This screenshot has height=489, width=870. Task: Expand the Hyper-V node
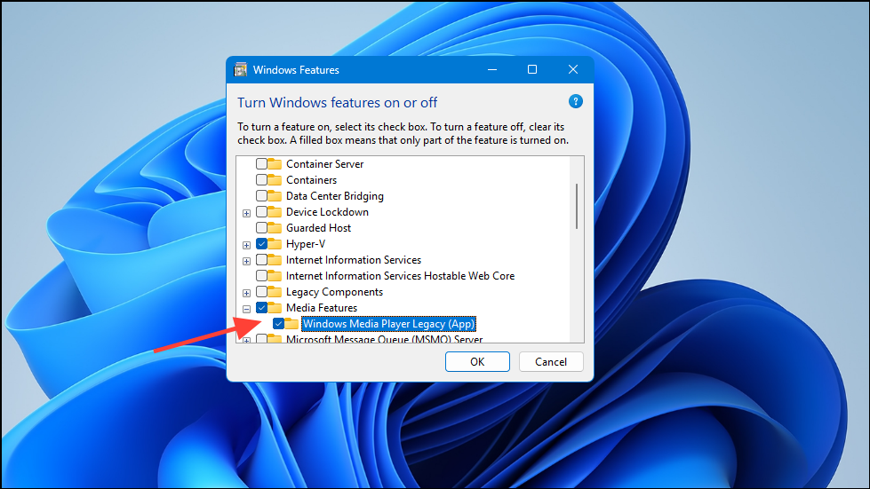(246, 245)
